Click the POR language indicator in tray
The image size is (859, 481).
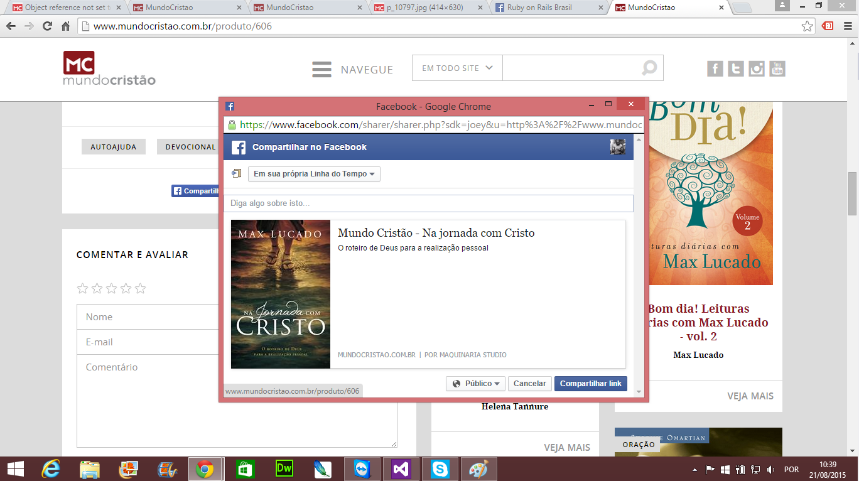pos(791,470)
